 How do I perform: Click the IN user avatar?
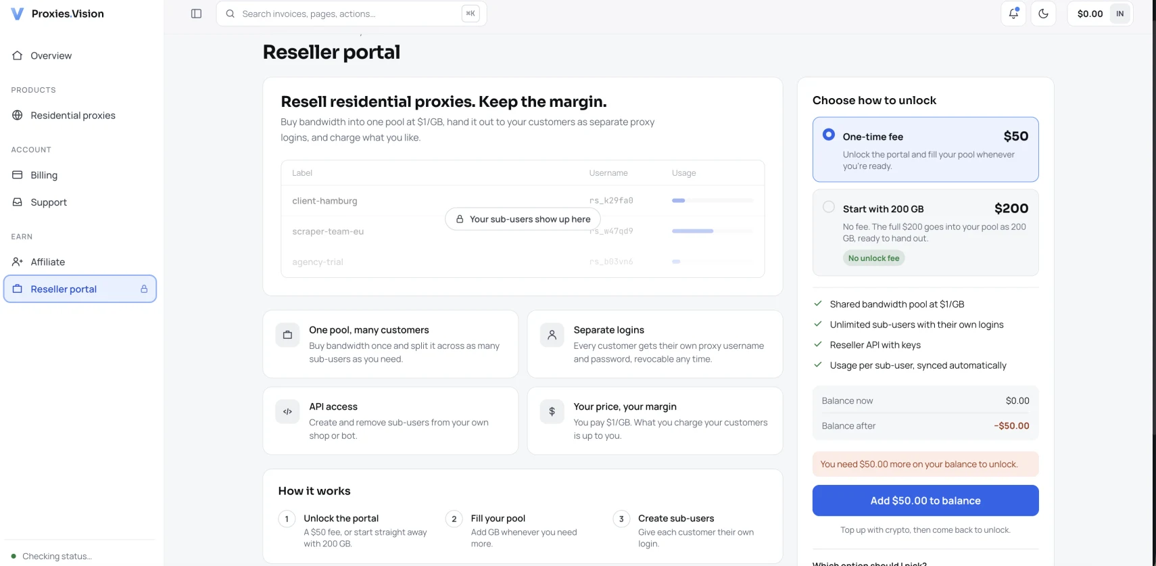pyautogui.click(x=1120, y=14)
